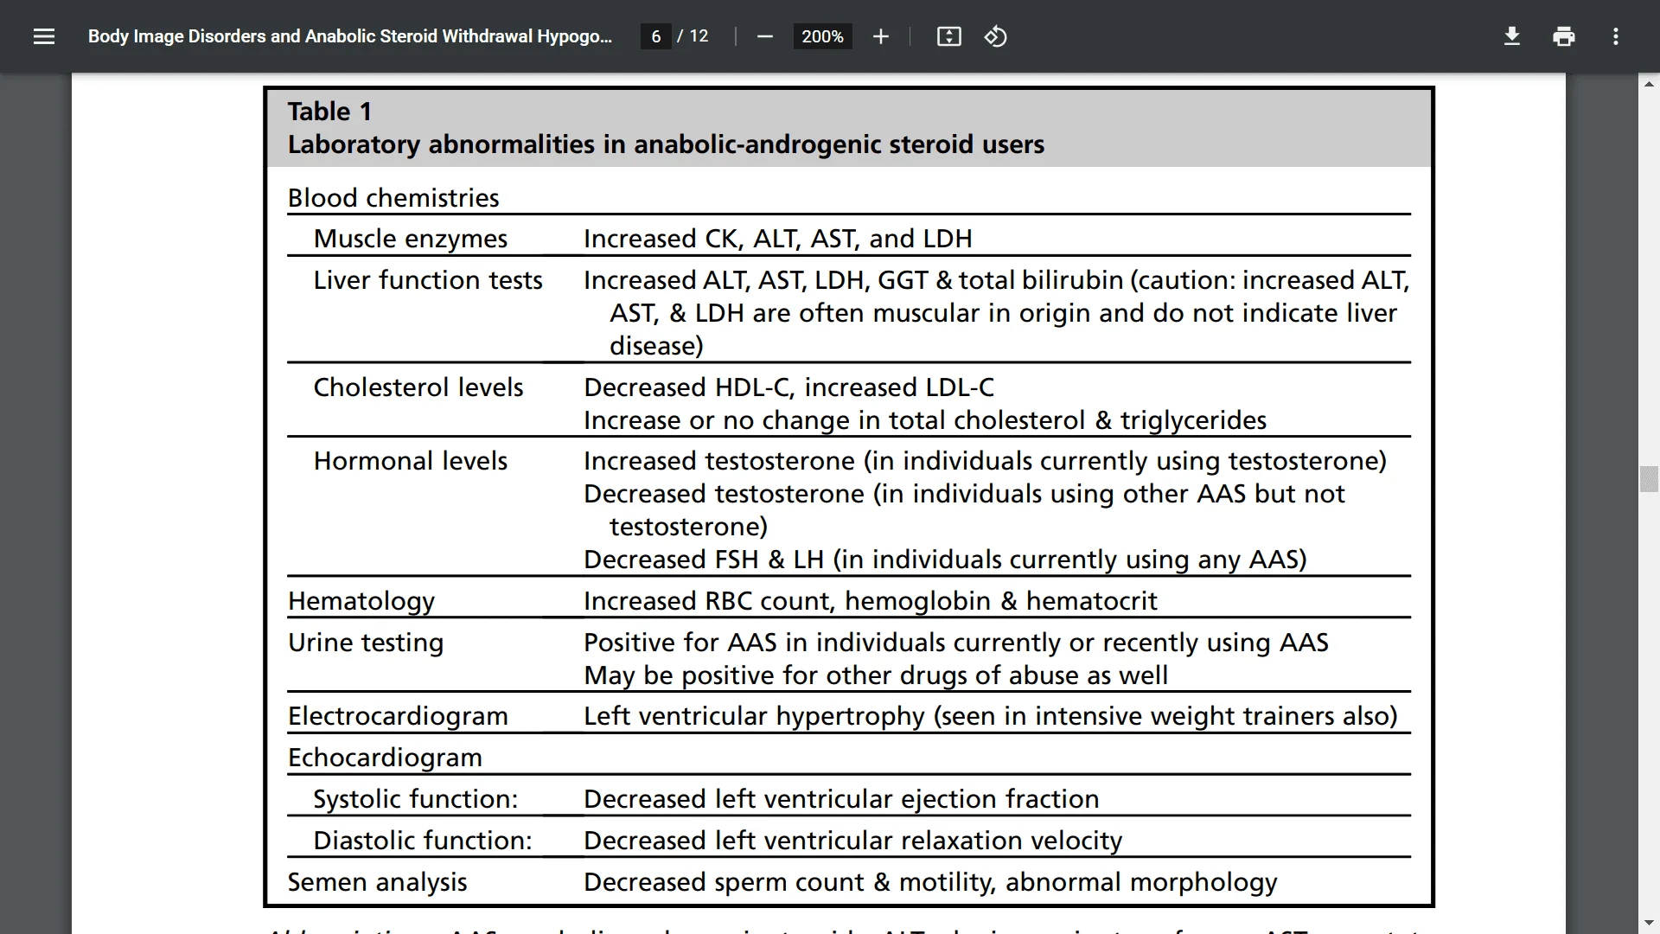1660x934 pixels.
Task: Click 'Decreased left ventricular relaxation velocity'
Action: tap(852, 841)
